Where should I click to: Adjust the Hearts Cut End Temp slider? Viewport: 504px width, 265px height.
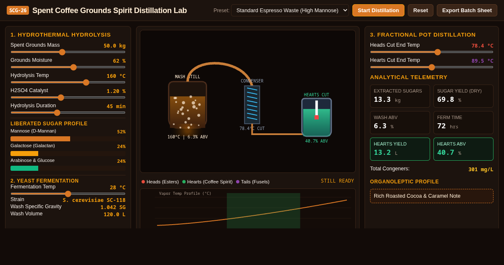[432, 67]
